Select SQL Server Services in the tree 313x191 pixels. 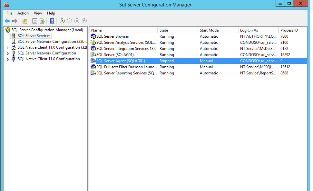coord(34,36)
